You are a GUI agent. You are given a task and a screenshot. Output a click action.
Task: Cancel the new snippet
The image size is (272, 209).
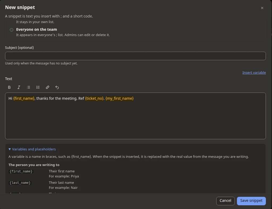225,201
